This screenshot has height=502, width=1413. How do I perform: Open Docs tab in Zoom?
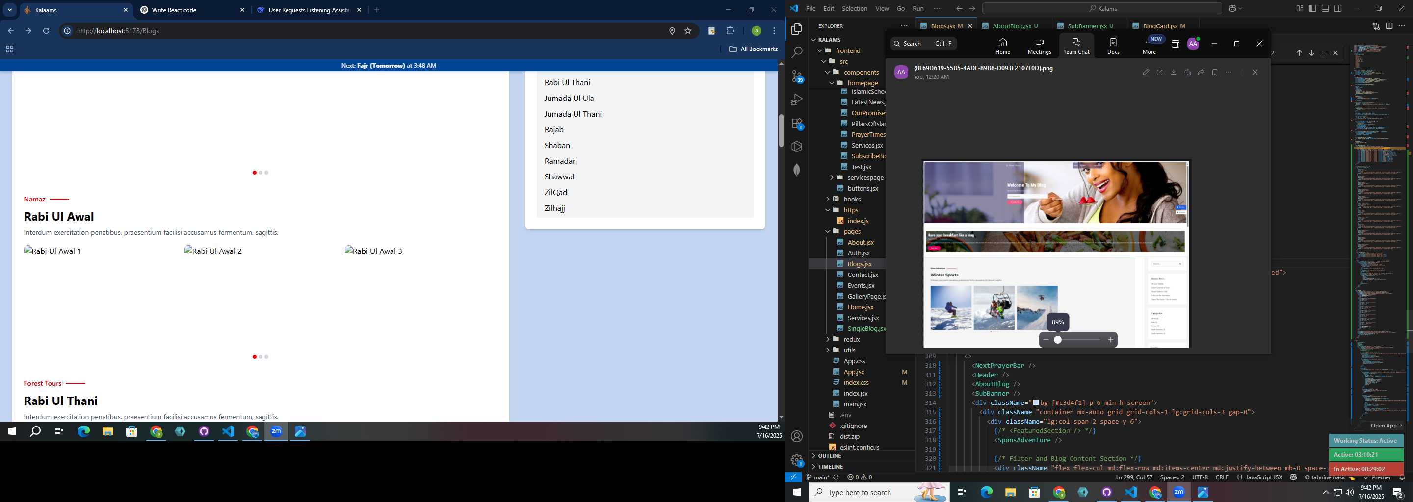pyautogui.click(x=1113, y=46)
